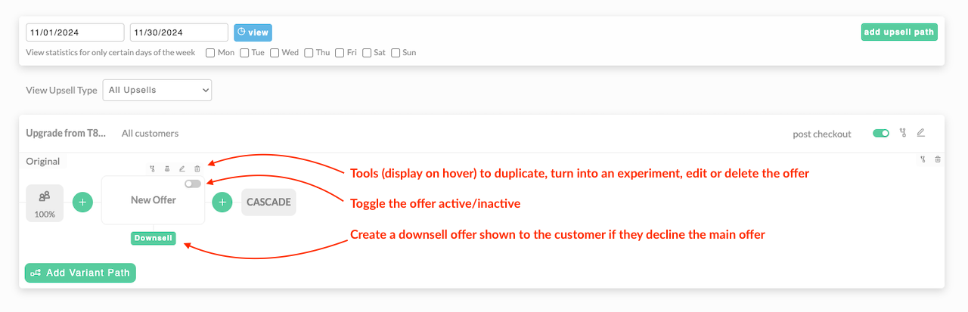968x312 pixels.
Task: Click the add upsell path button
Action: click(899, 32)
